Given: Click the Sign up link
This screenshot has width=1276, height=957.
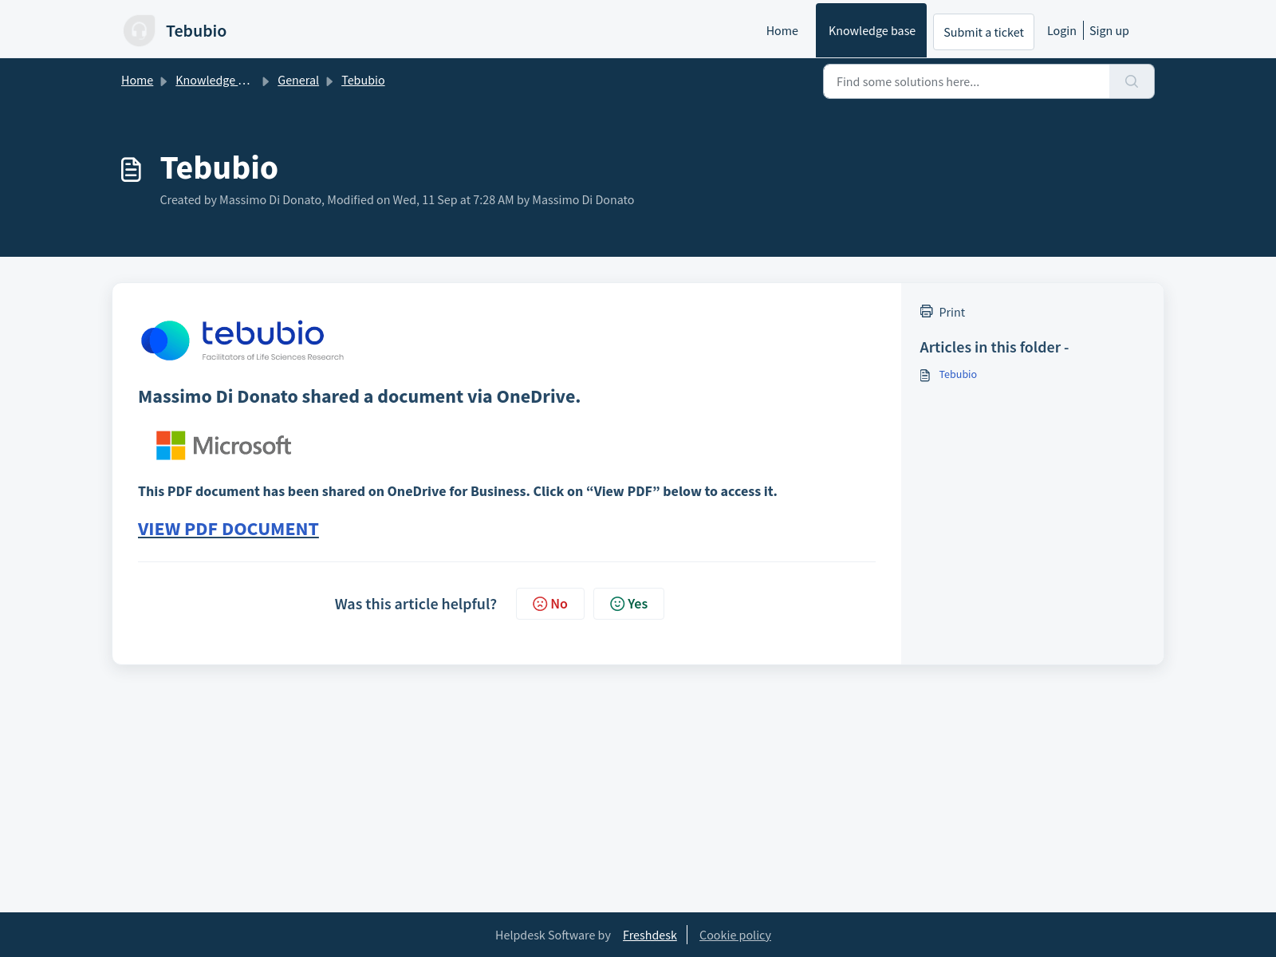Looking at the screenshot, I should click(x=1109, y=30).
